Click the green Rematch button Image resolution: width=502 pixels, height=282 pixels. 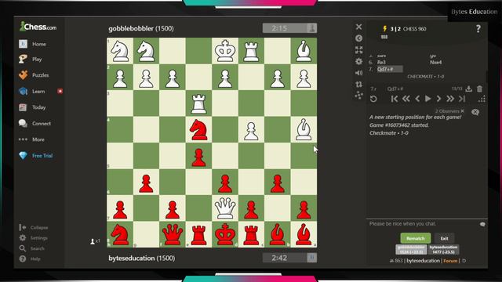coord(416,238)
